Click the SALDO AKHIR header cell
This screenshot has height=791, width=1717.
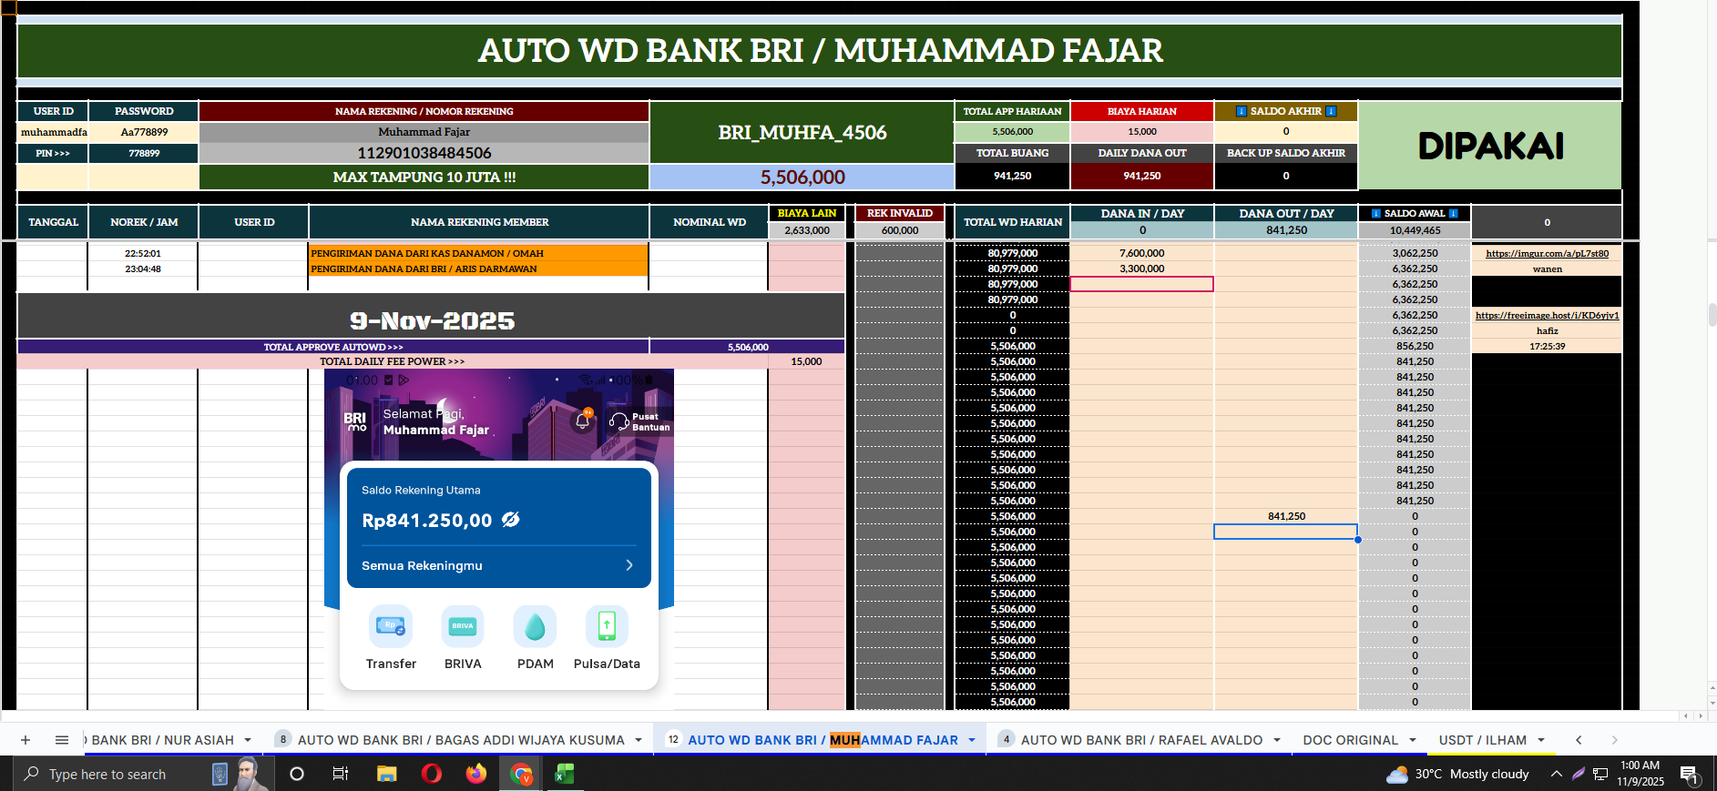[1285, 111]
